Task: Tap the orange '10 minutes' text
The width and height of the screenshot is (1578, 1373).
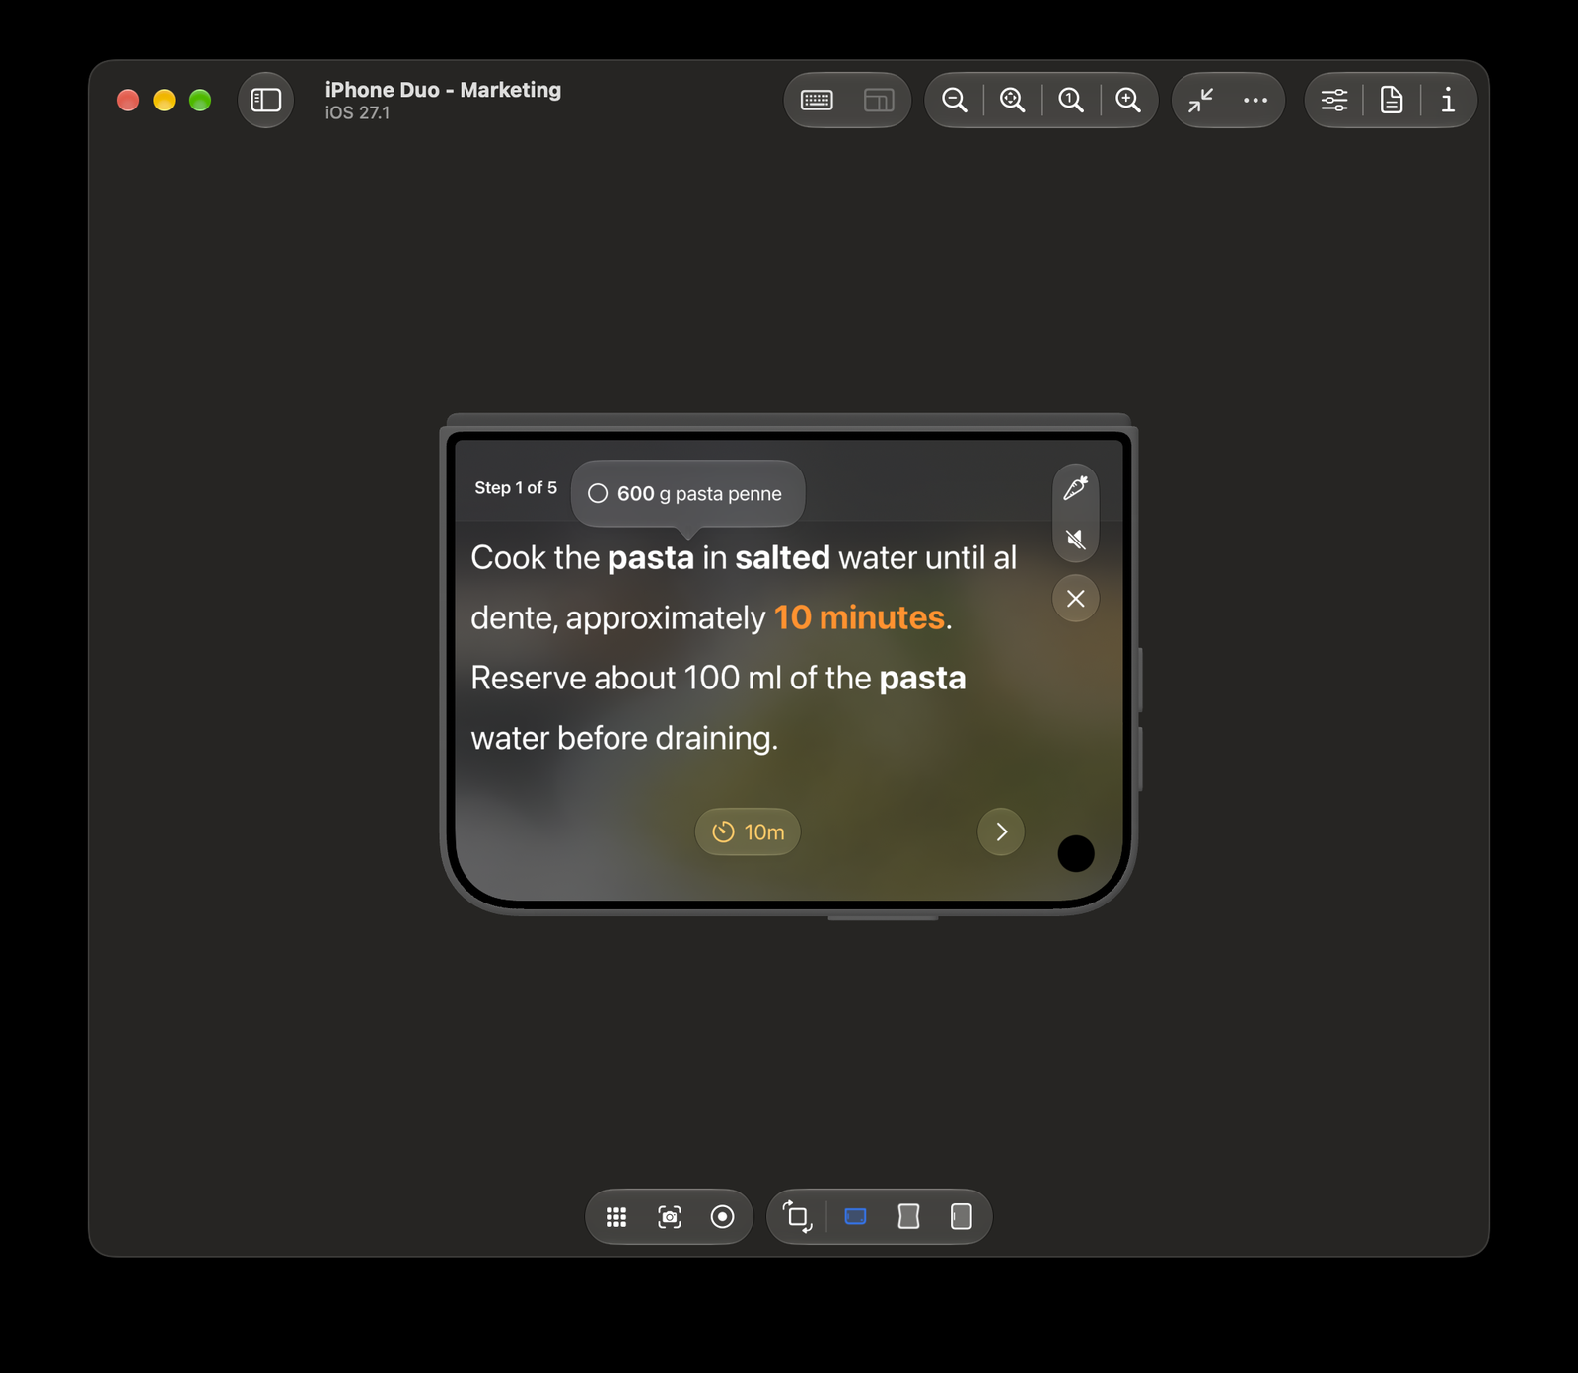Action: pos(859,617)
